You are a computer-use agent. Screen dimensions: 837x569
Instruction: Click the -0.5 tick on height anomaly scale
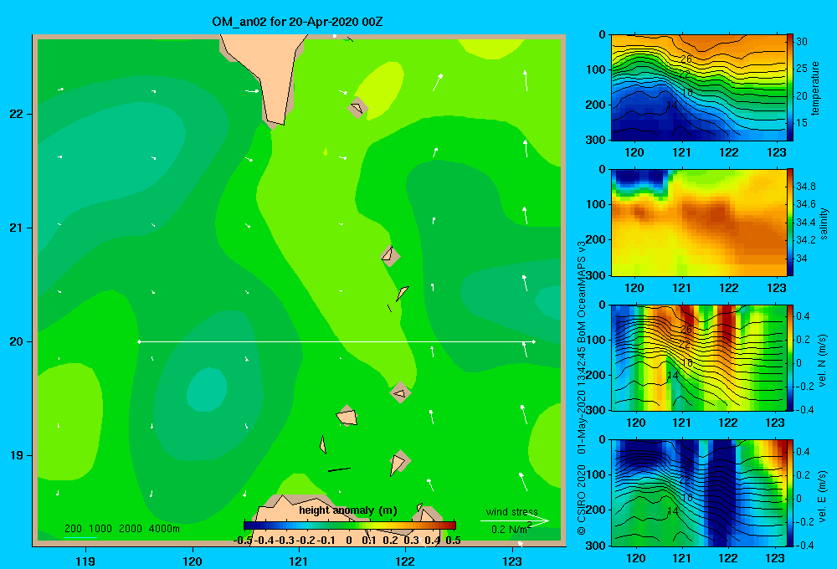point(243,541)
